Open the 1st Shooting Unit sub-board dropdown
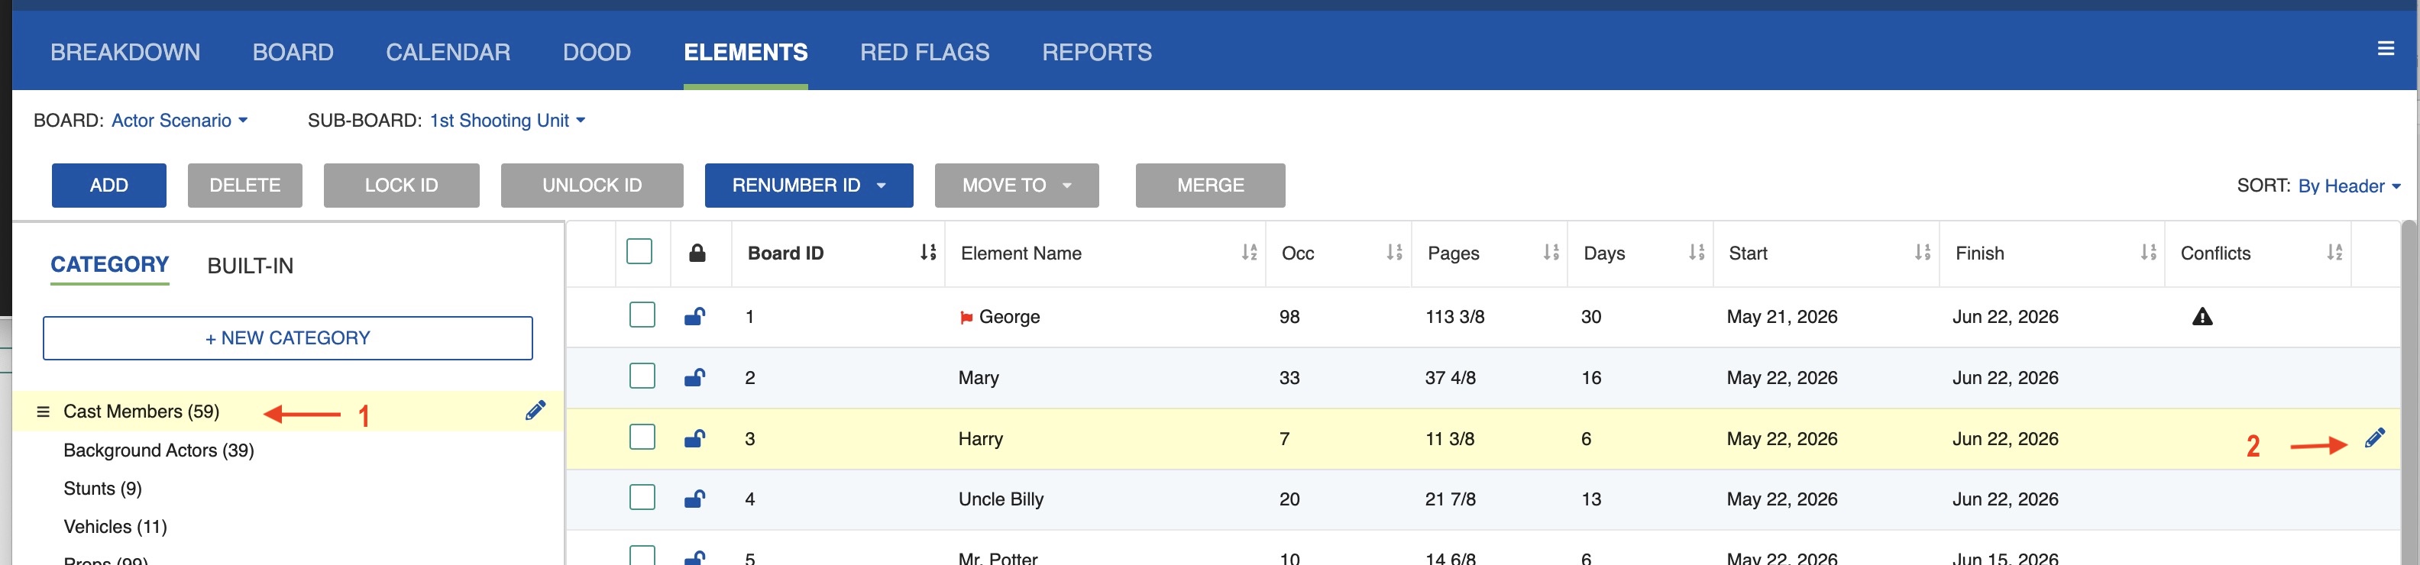Image resolution: width=2420 pixels, height=565 pixels. click(507, 120)
